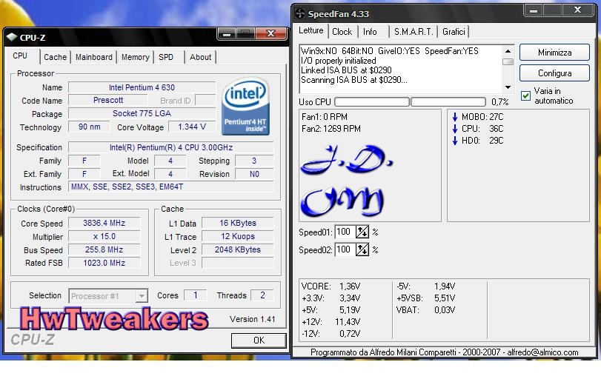Select the Clock tab in SpeedFan
This screenshot has width=601, height=379.
pos(342,32)
